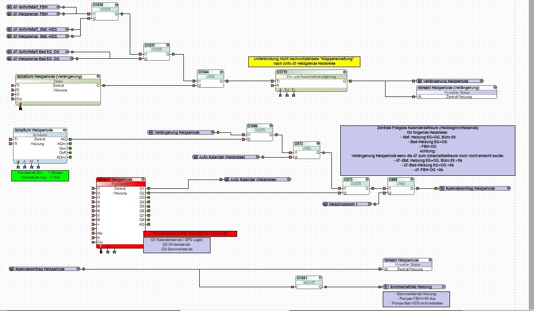
Task: Select Auto Kalender (Heizkreise) flag feeding O972
Action: coord(226,157)
